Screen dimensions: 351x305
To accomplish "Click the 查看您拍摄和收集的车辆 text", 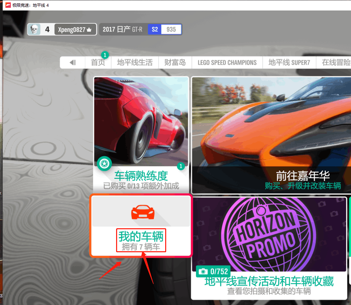I will [269, 291].
